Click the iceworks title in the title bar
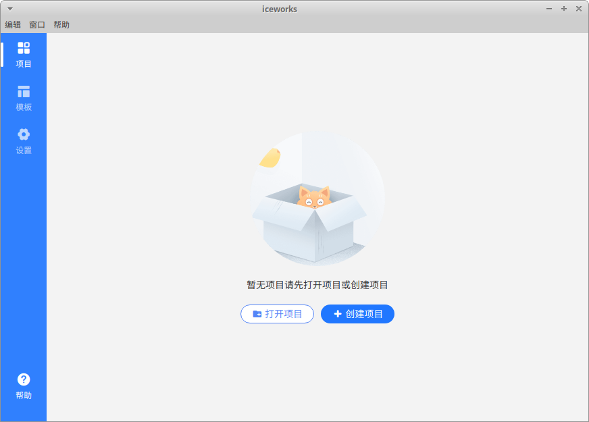Viewport: 589px width, 422px height. 279,9
